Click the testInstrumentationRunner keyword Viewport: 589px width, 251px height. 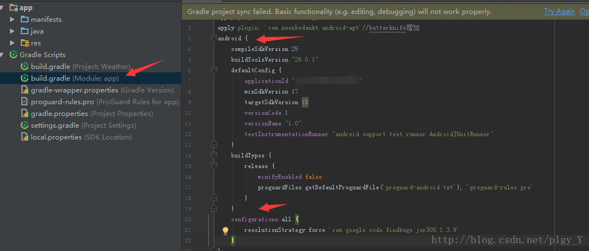(286, 134)
